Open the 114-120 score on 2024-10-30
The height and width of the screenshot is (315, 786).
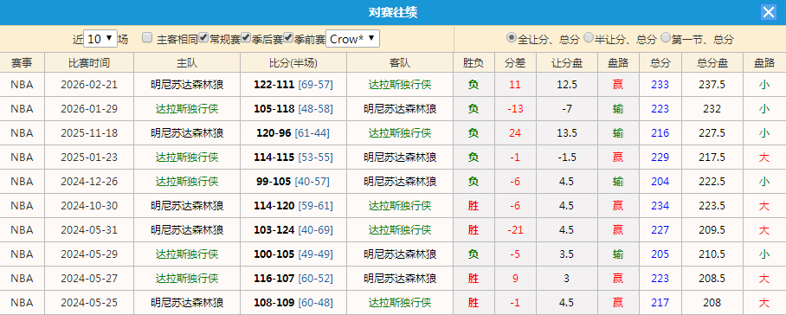pos(274,206)
